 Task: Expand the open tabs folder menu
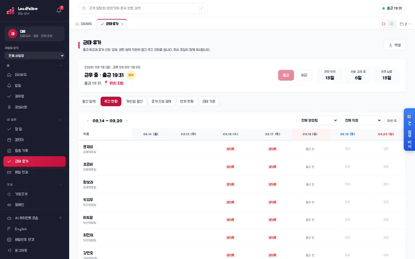(x=405, y=24)
